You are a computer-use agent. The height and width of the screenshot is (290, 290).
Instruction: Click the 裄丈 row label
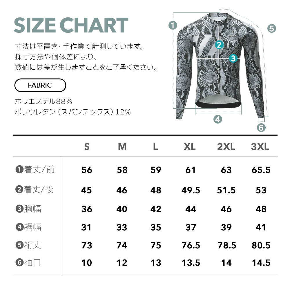(32, 245)
